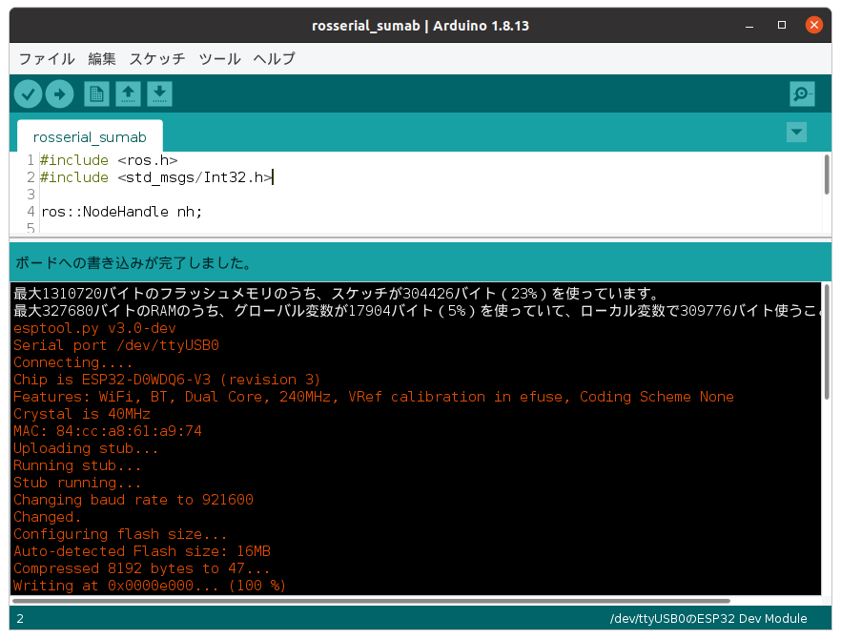This screenshot has width=841, height=639.
Task: Open the ヘルプ menu
Action: tap(274, 58)
